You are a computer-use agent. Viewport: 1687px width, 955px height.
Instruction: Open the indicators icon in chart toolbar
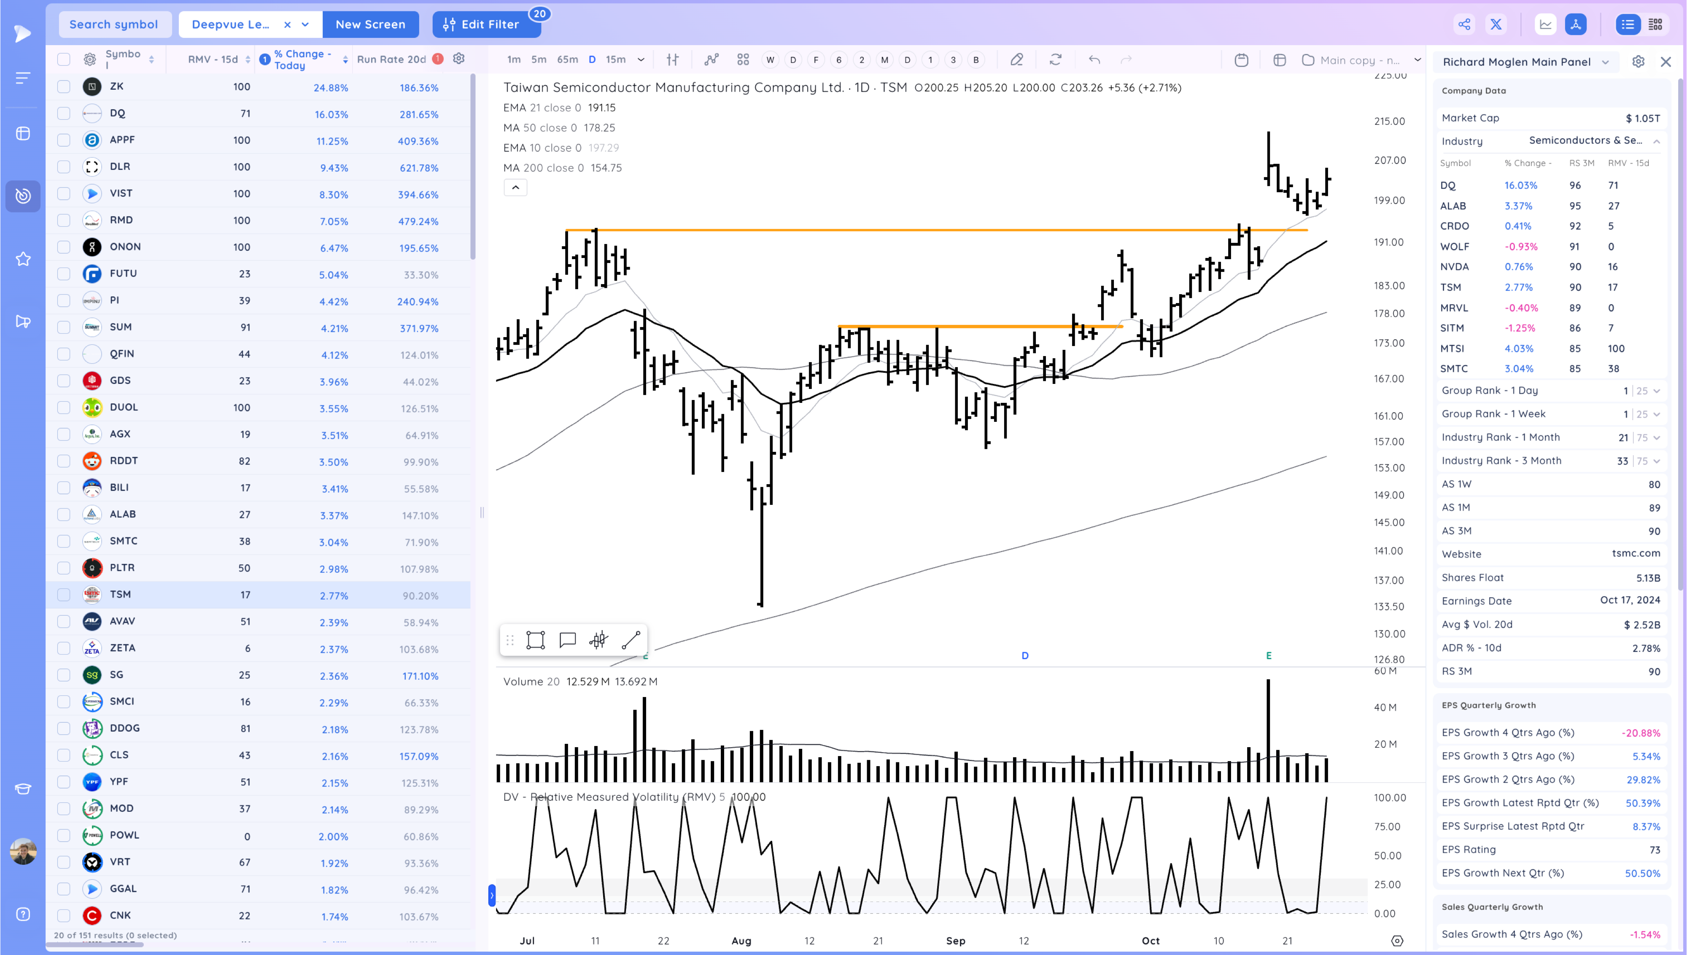click(x=711, y=60)
